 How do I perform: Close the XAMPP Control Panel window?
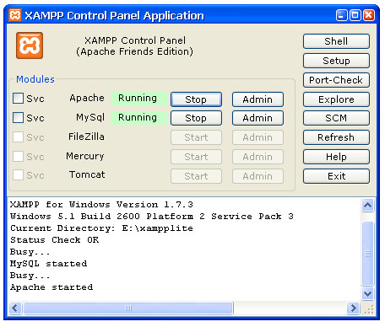point(369,15)
